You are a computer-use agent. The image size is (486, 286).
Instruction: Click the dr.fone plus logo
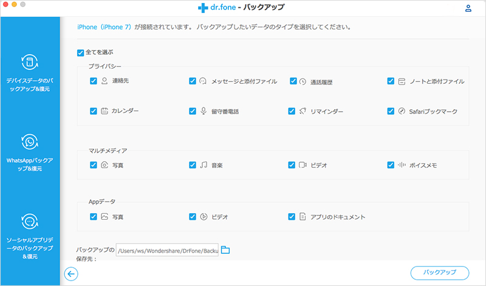coord(203,8)
